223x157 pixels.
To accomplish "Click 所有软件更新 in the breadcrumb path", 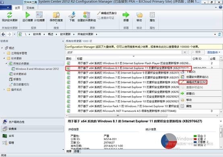I will 85,34.
